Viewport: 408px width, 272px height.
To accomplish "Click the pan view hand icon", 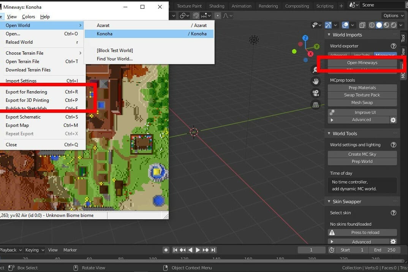I will 316,81.
